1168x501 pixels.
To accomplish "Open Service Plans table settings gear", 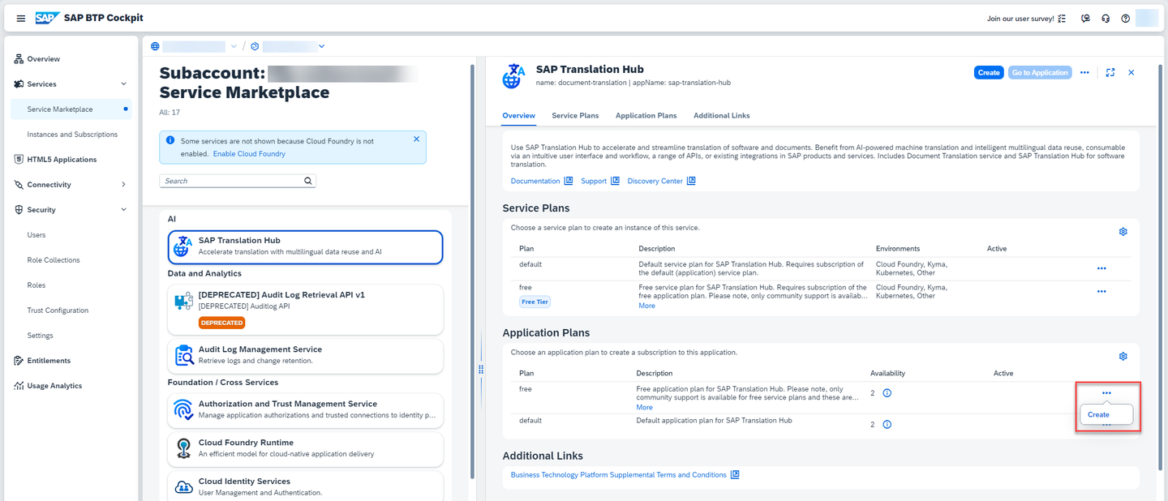I will pyautogui.click(x=1123, y=232).
